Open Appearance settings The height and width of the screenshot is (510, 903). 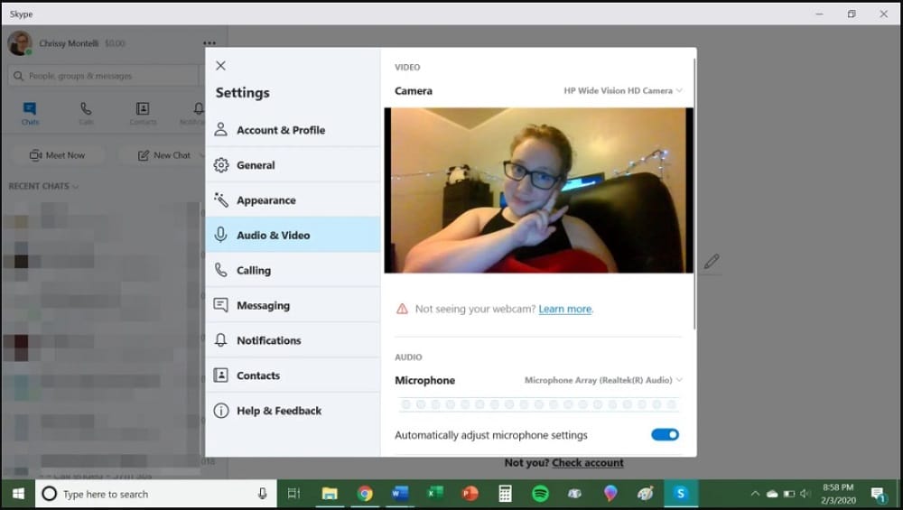coord(293,200)
